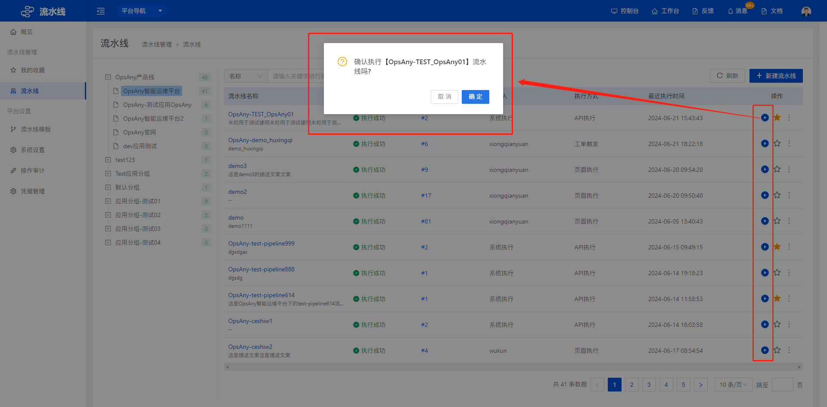Collapse the sidebar menu hamburger icon
The height and width of the screenshot is (407, 827).
point(101,11)
